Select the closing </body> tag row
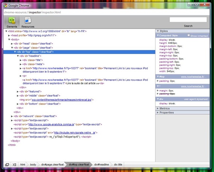214x172 pixels. click(x=15, y=141)
